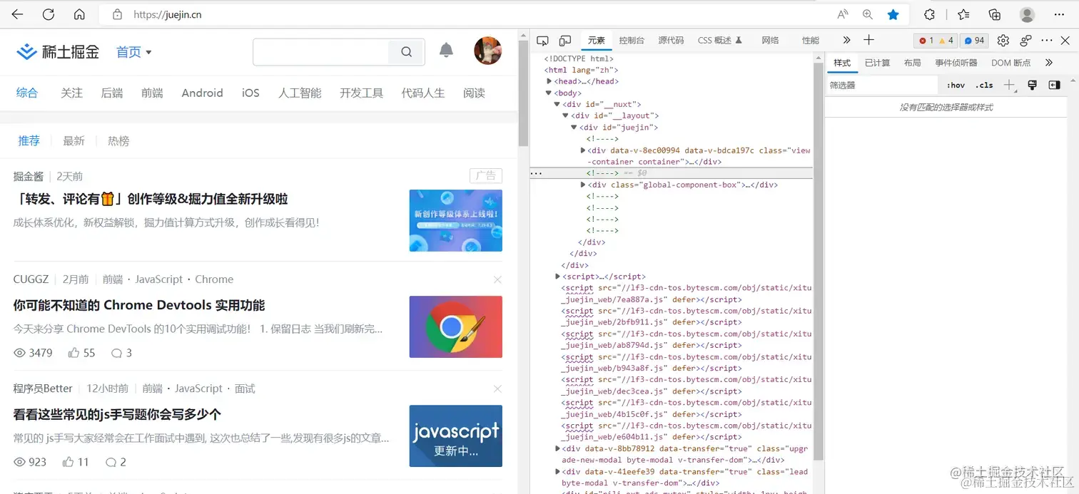The width and height of the screenshot is (1079, 494).
Task: Switch feed to 最新
Action: pyautogui.click(x=74, y=141)
